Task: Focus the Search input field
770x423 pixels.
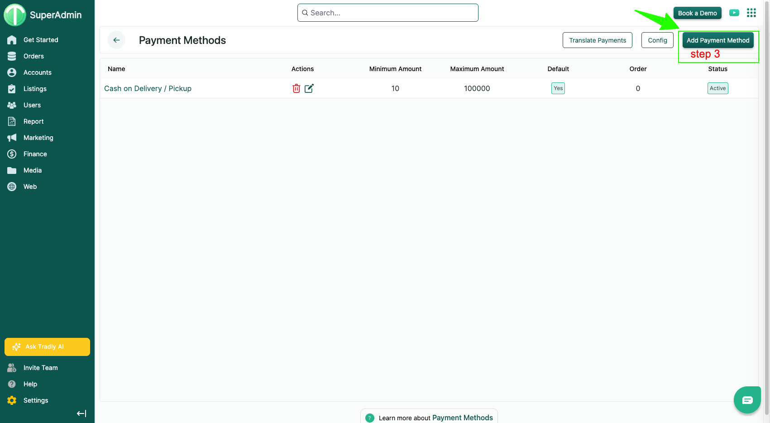Action: coord(388,13)
